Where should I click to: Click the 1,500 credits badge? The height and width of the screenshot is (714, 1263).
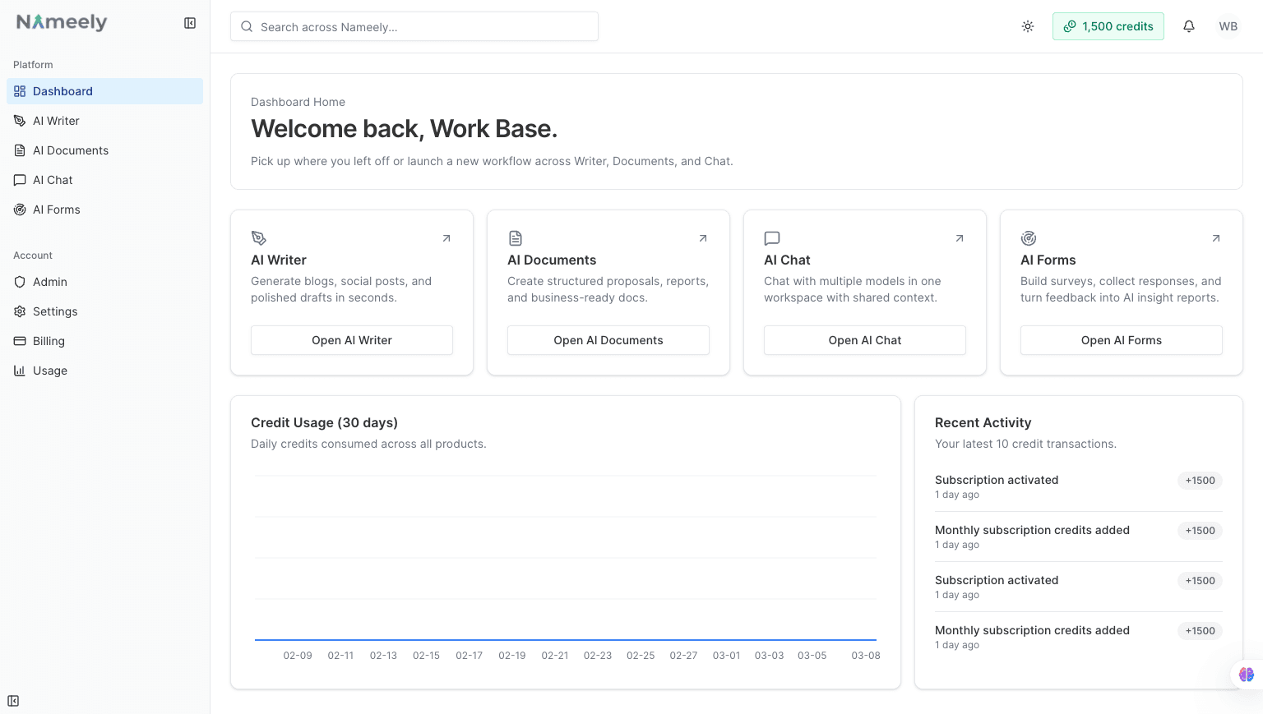1108,25
